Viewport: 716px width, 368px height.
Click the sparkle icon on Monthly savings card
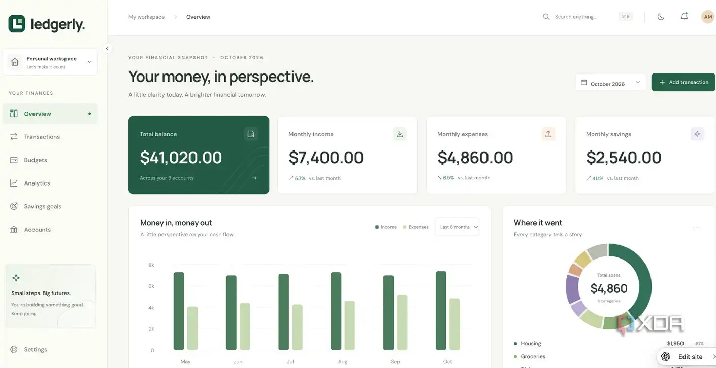pos(697,134)
